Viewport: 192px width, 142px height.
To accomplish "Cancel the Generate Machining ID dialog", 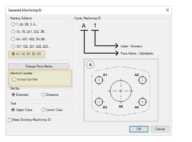I will (160, 129).
